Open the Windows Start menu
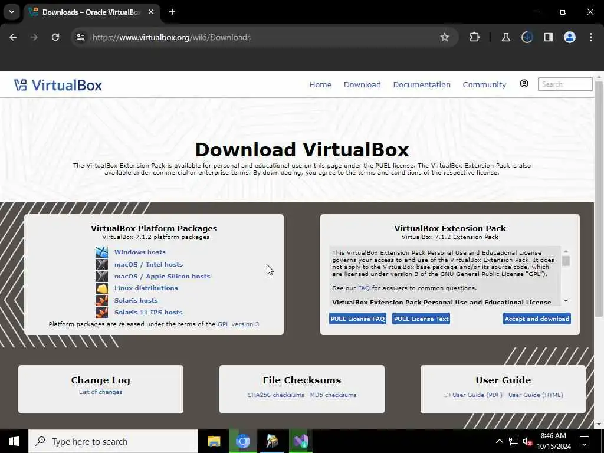This screenshot has width=604, height=453. (x=14, y=441)
